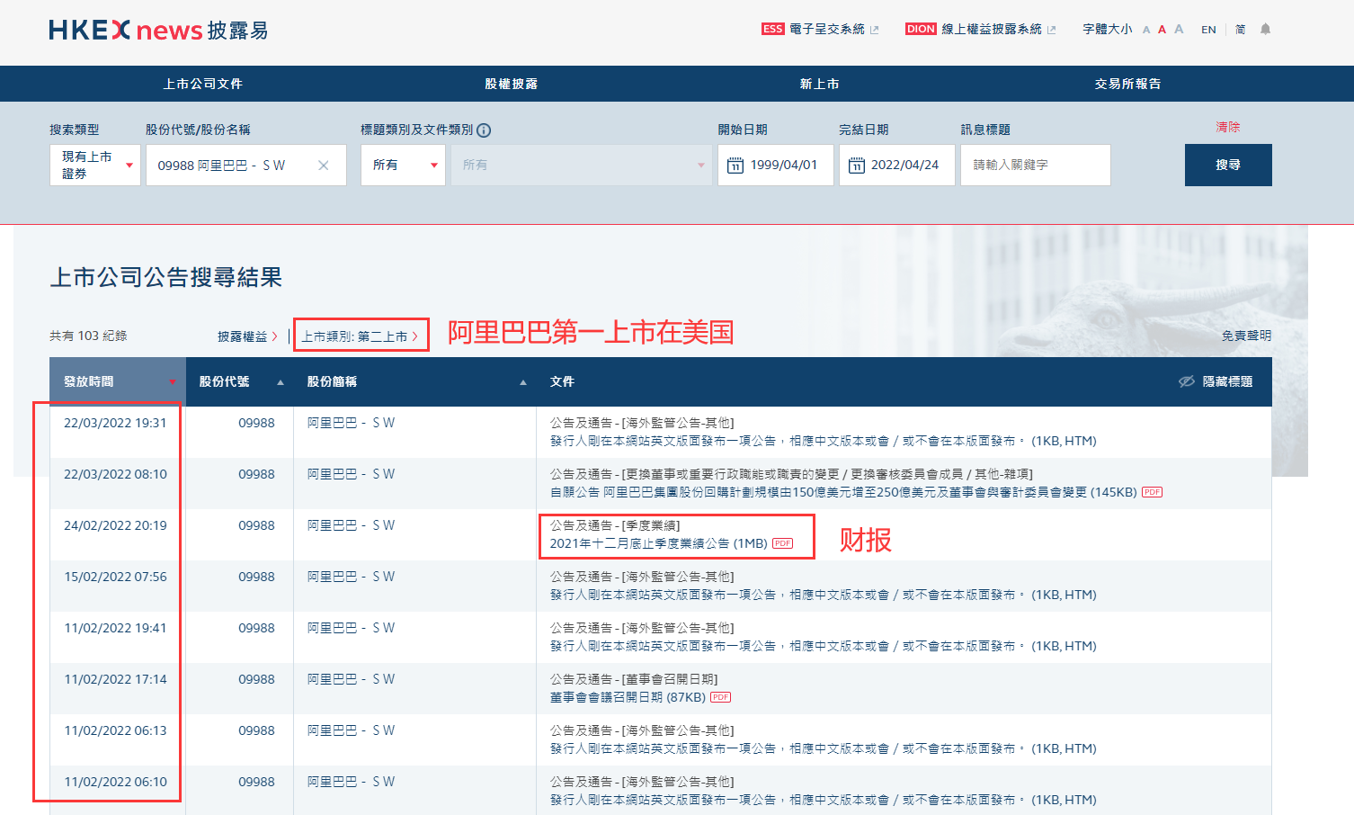Click the 上市公司公告搜尋結果 heading
Image resolution: width=1354 pixels, height=815 pixels.
[166, 277]
